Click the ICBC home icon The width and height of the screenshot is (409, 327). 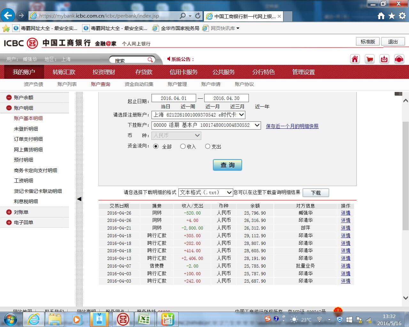pos(355,59)
